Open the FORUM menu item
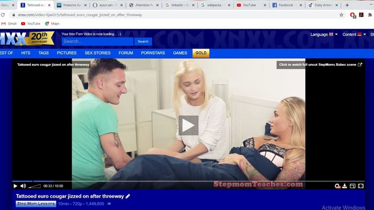The image size is (374, 210). point(126,53)
